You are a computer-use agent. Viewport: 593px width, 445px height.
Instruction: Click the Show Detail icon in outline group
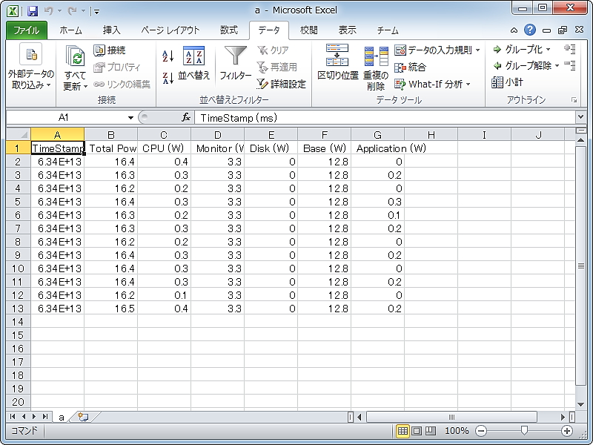569,49
